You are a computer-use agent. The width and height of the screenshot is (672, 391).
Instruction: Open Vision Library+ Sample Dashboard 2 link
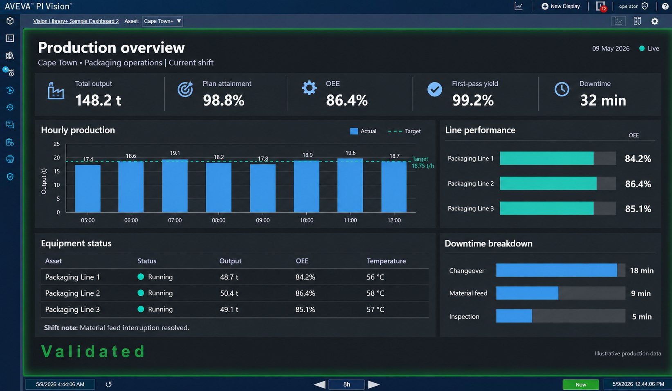point(76,21)
